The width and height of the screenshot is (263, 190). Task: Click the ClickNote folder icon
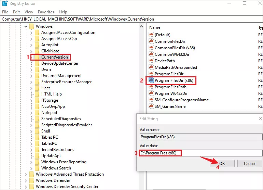[x=37, y=51]
